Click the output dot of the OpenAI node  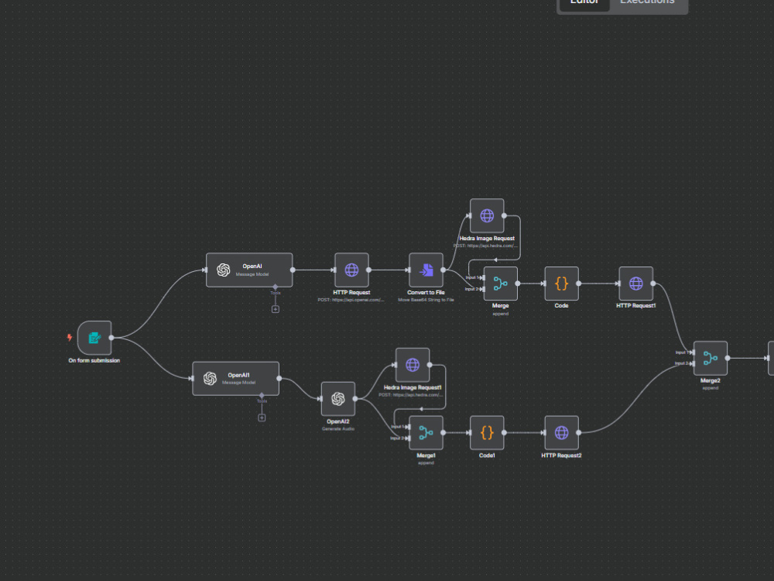coord(293,270)
